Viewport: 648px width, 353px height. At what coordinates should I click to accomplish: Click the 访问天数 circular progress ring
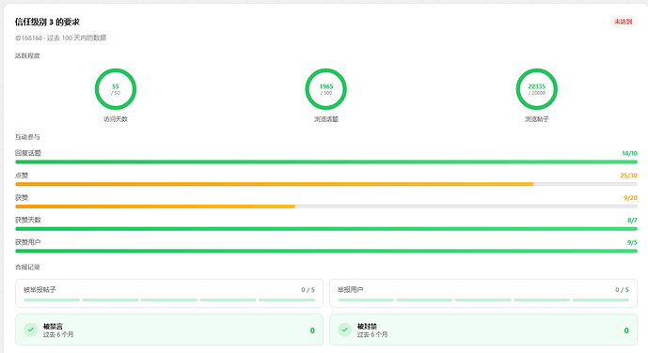click(116, 89)
